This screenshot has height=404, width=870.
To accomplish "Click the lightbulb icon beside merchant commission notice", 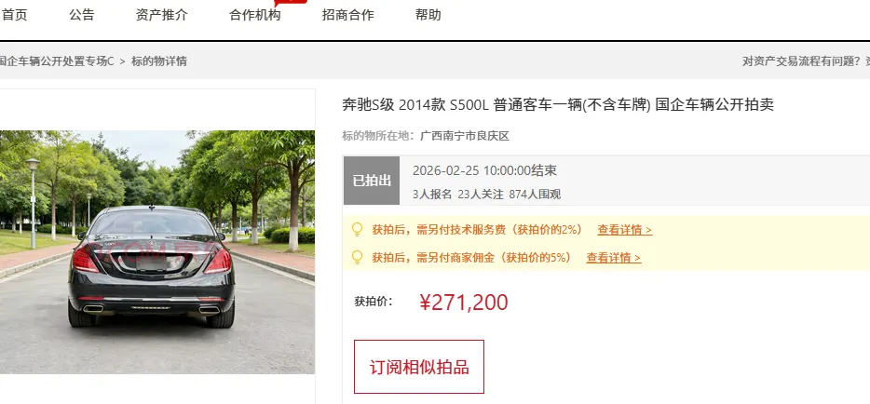I will coord(358,257).
